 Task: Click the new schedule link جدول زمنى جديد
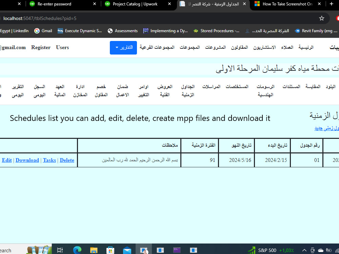pyautogui.click(x=327, y=128)
